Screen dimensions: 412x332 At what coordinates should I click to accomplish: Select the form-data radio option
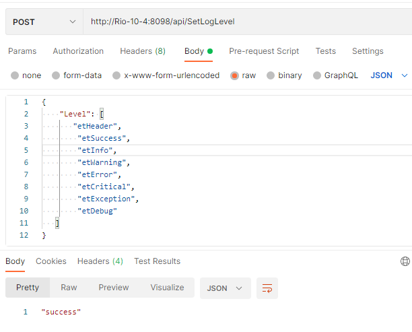(x=56, y=75)
